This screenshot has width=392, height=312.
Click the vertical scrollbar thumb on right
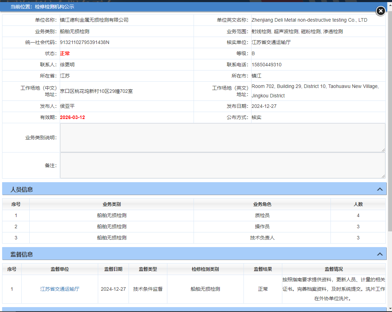[x=390, y=122]
